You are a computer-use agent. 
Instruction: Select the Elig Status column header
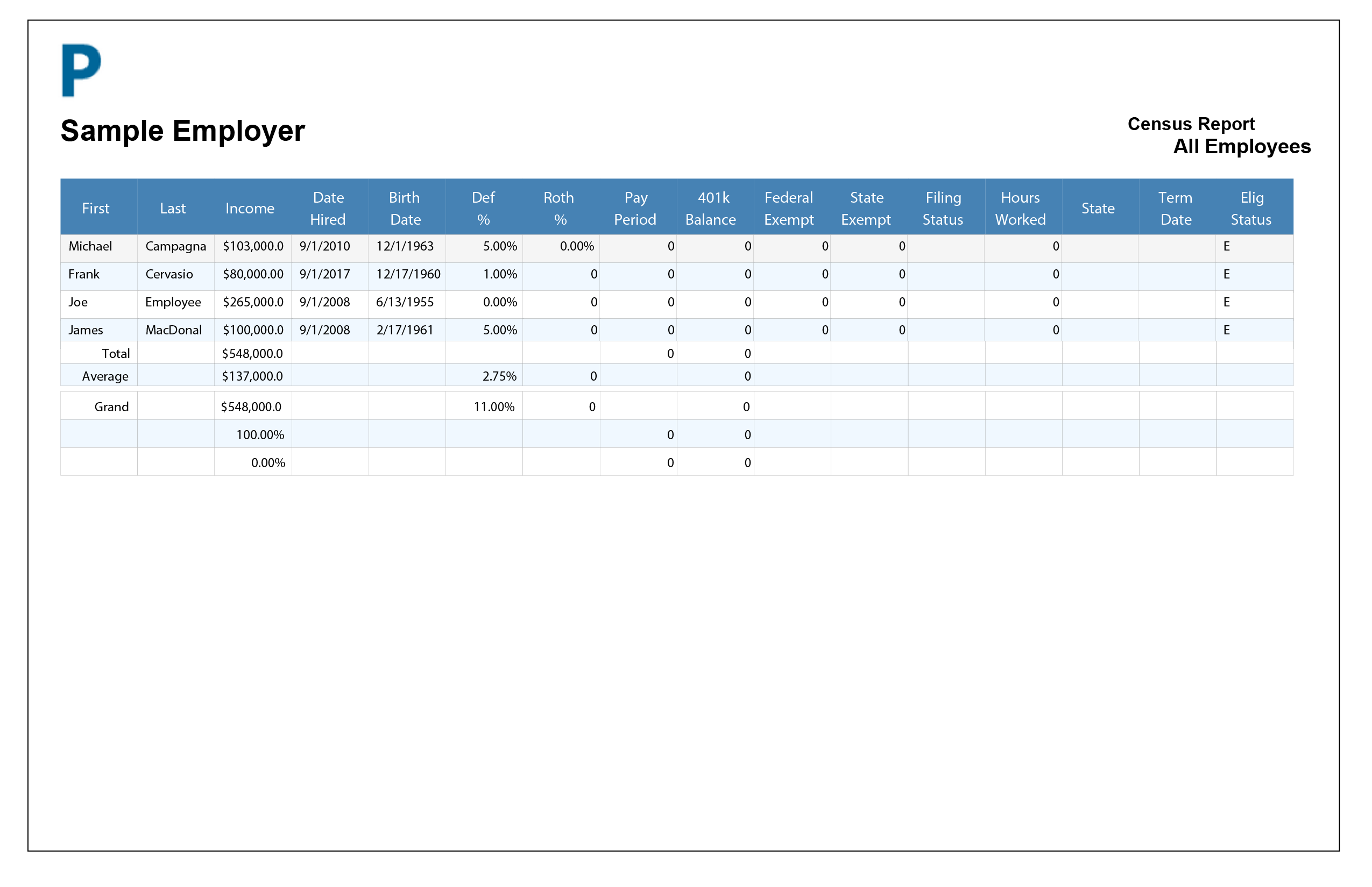point(1251,208)
